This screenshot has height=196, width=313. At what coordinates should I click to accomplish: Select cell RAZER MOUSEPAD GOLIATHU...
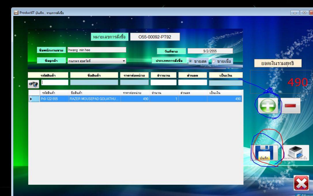tap(95, 99)
